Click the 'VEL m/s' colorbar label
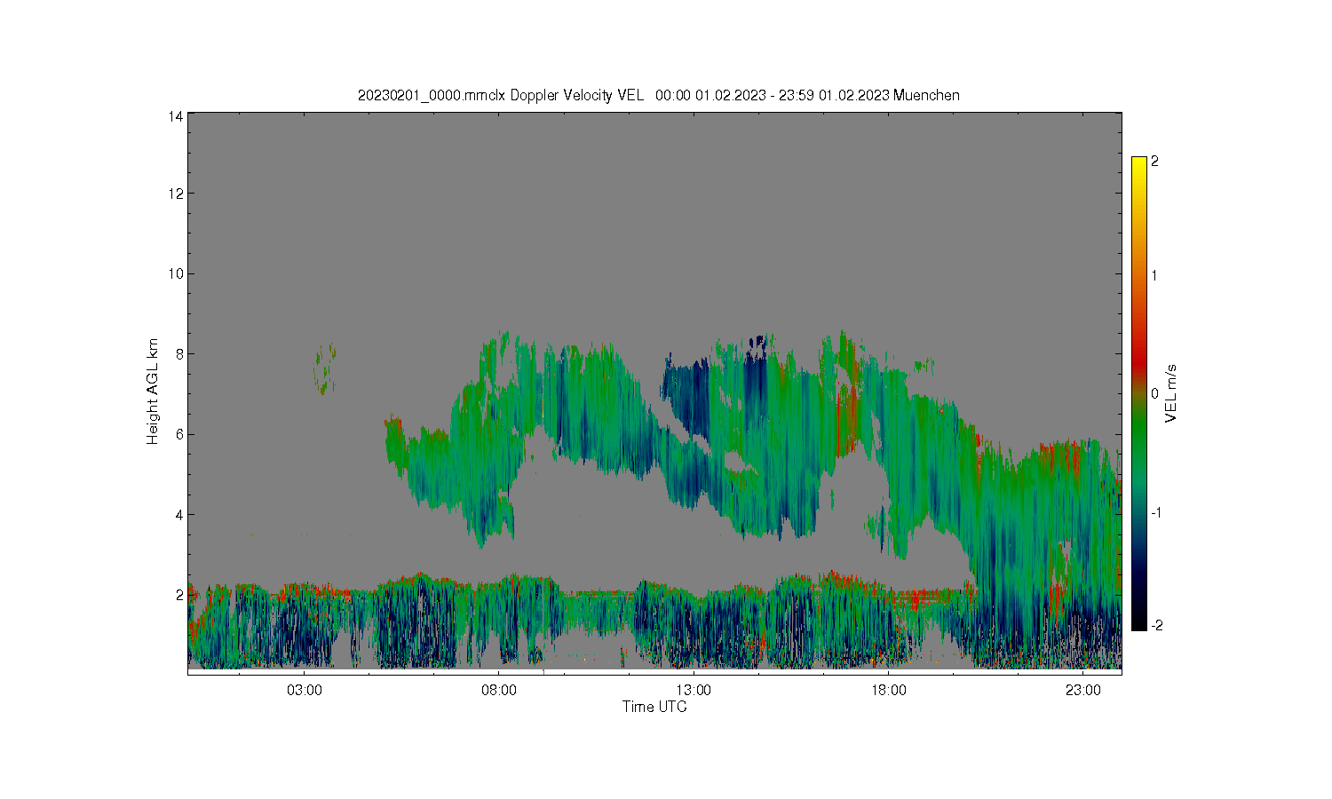Image resolution: width=1332 pixels, height=799 pixels. [1171, 393]
